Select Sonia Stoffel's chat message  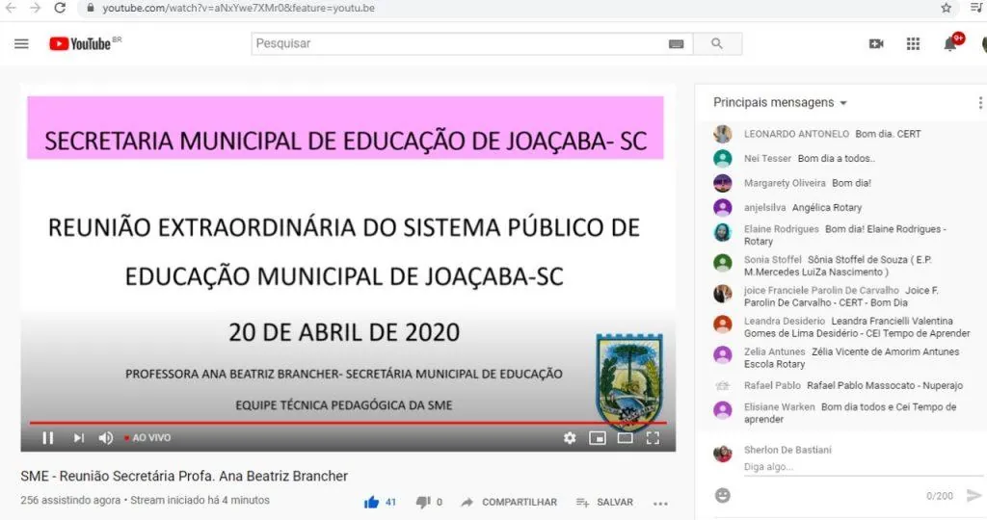tap(840, 266)
